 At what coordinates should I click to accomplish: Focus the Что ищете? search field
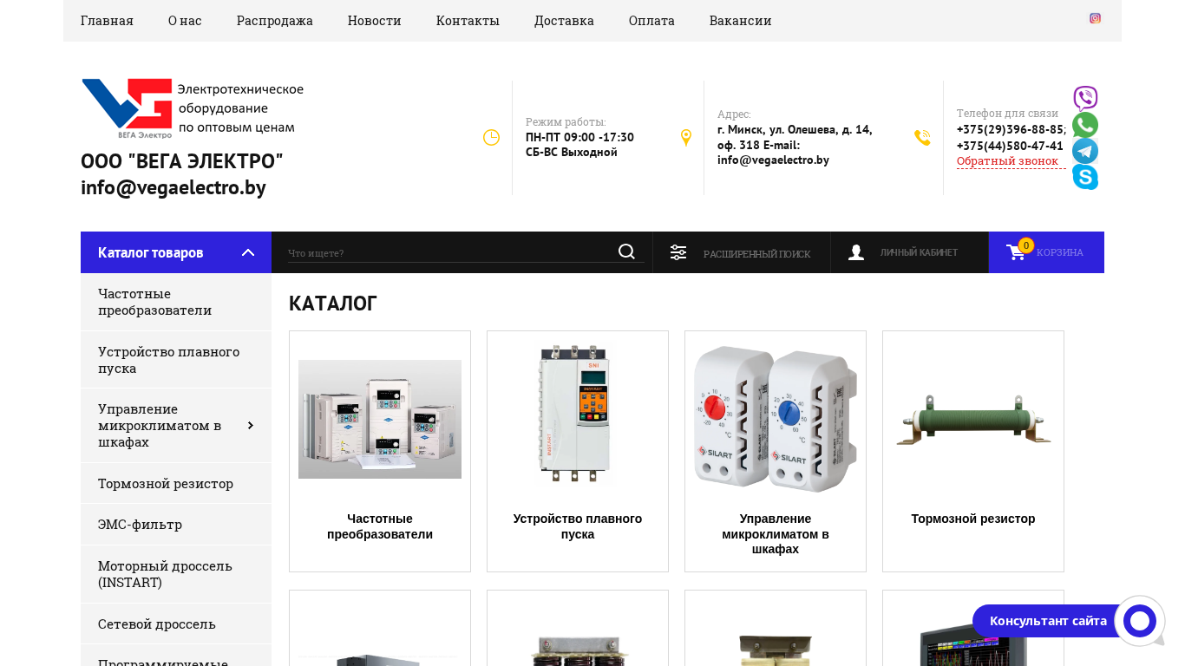click(449, 252)
